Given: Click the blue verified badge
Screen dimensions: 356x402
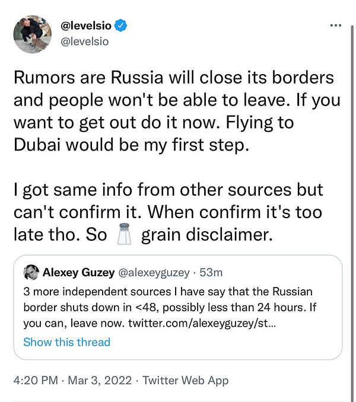Looking at the screenshot, I should pyautogui.click(x=122, y=26).
